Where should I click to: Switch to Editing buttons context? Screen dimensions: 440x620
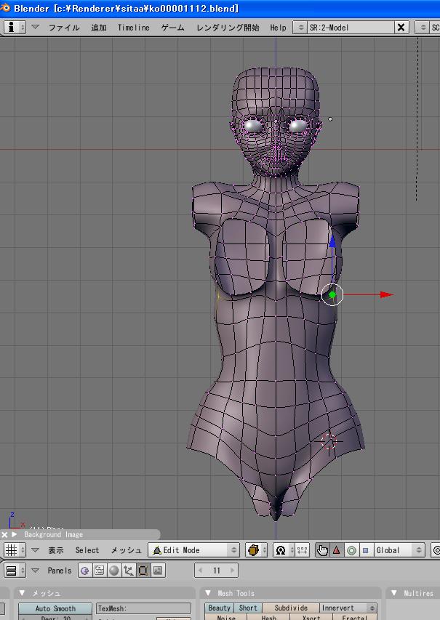(143, 570)
